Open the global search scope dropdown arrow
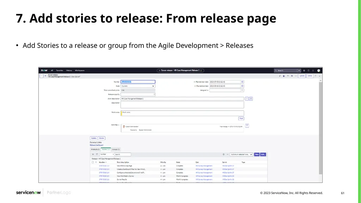 (299, 70)
